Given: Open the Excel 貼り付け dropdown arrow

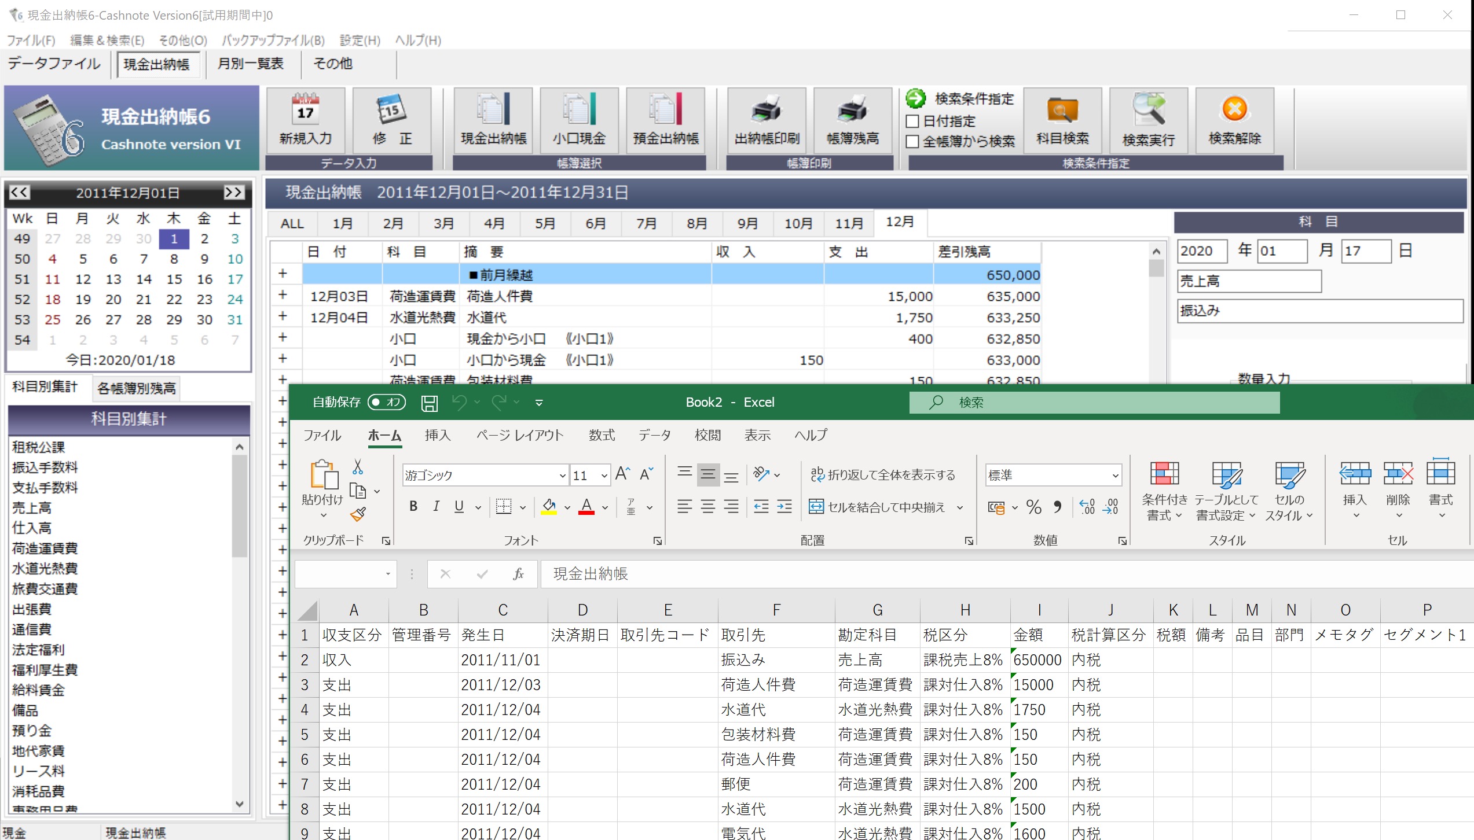Looking at the screenshot, I should [x=324, y=515].
